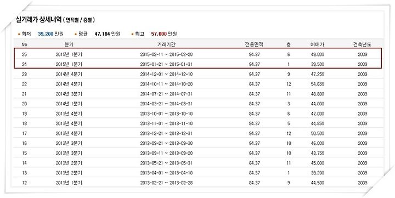This screenshot has width=395, height=198.
Task: Click row number 16
Action: click(x=25, y=143)
